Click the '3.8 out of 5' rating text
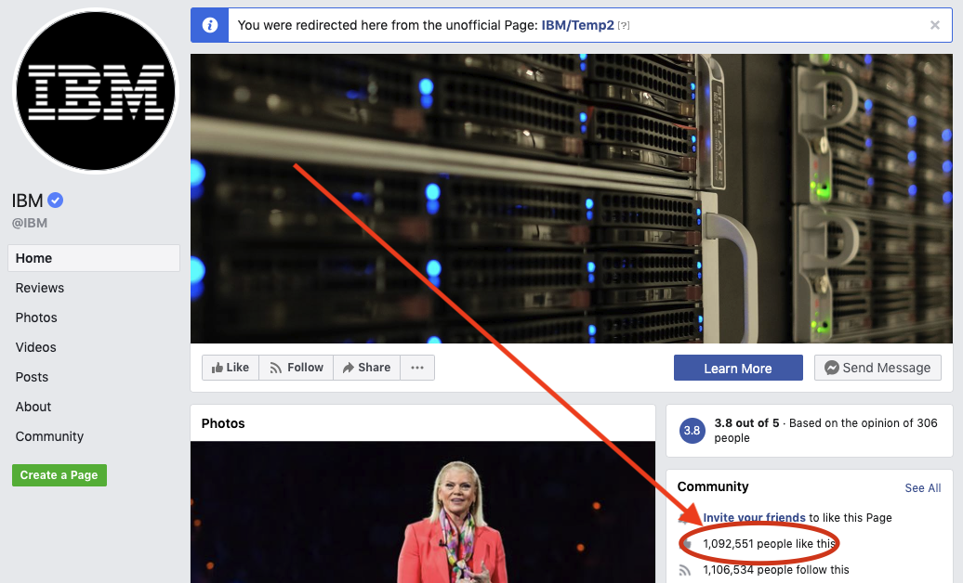 pyautogui.click(x=746, y=422)
